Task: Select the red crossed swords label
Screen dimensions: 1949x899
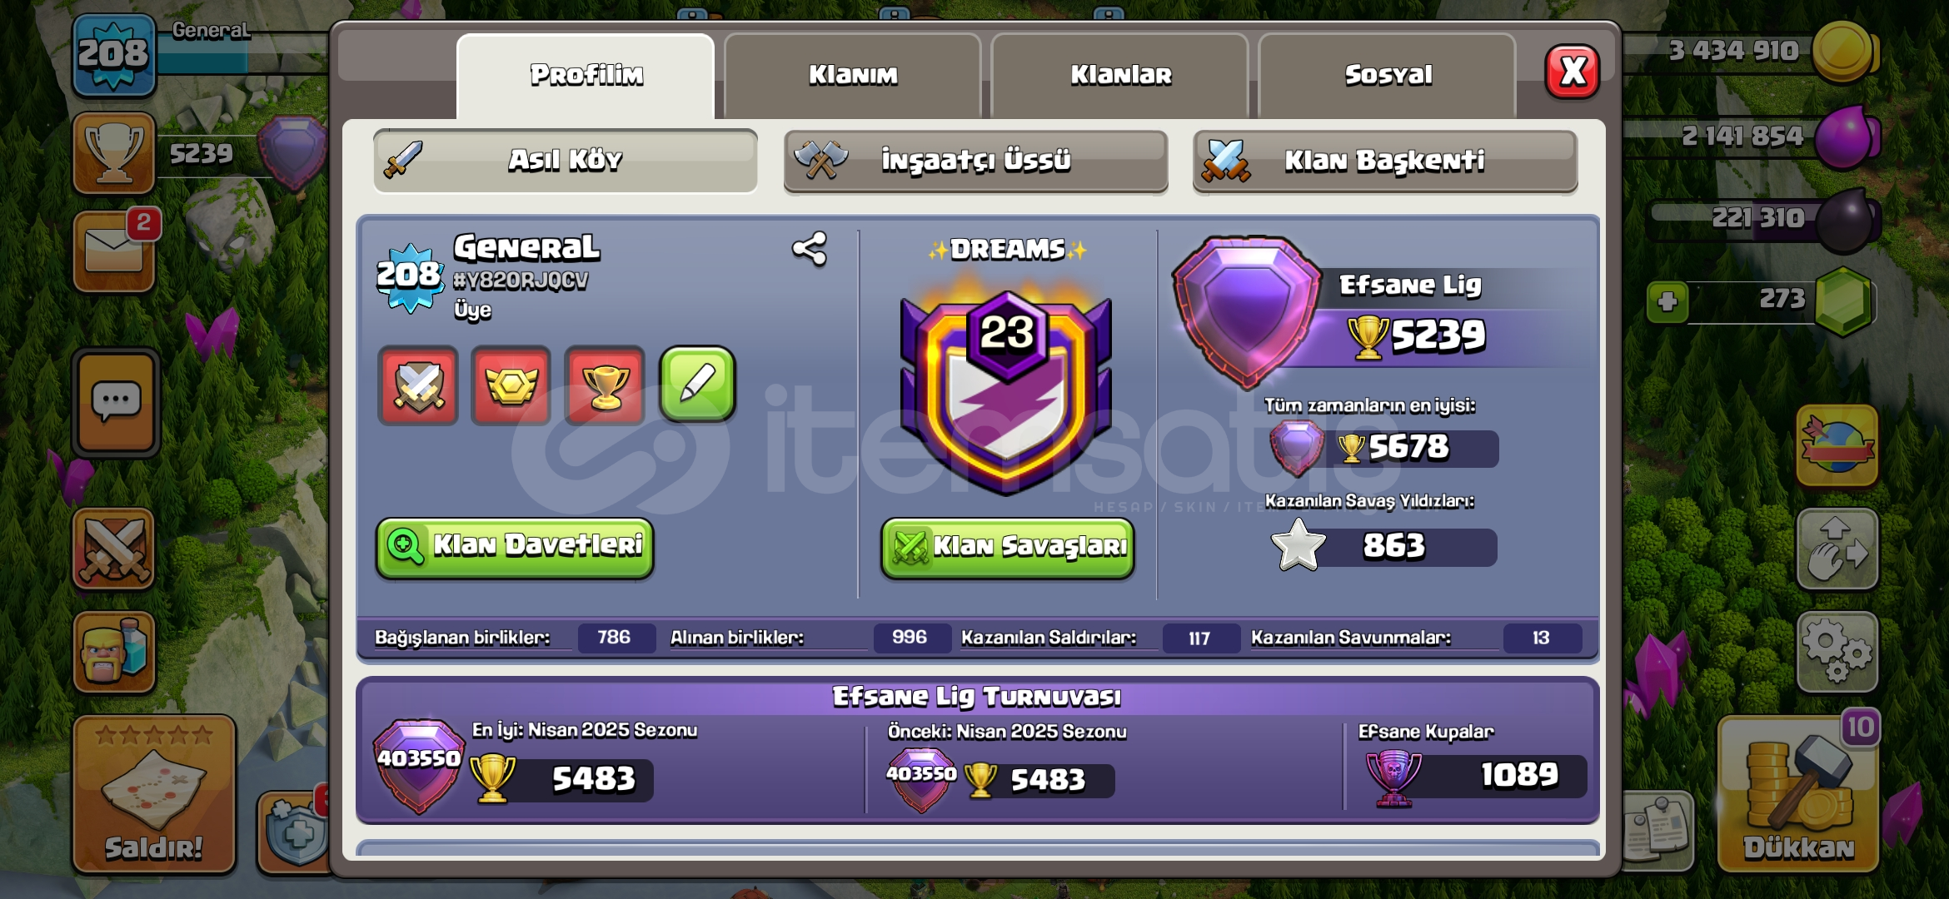Action: (418, 386)
